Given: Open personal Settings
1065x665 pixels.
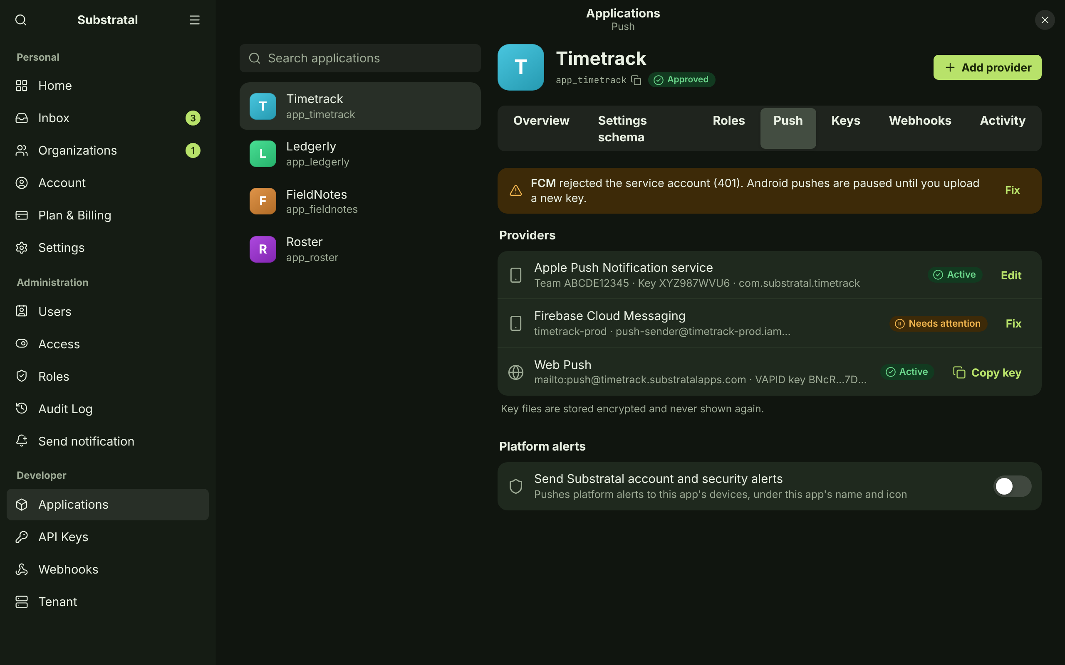Looking at the screenshot, I should [108, 248].
